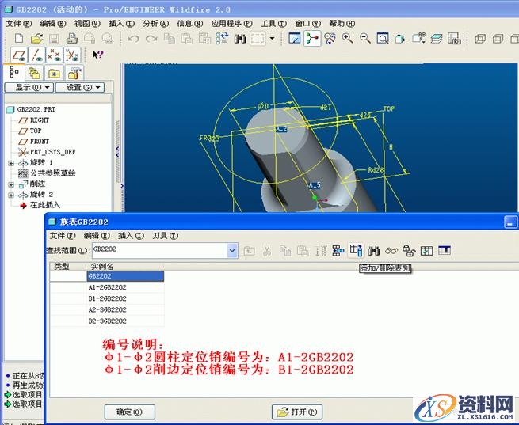Open the Add/Delete table columns tool
This screenshot has width=519, height=425.
[356, 251]
